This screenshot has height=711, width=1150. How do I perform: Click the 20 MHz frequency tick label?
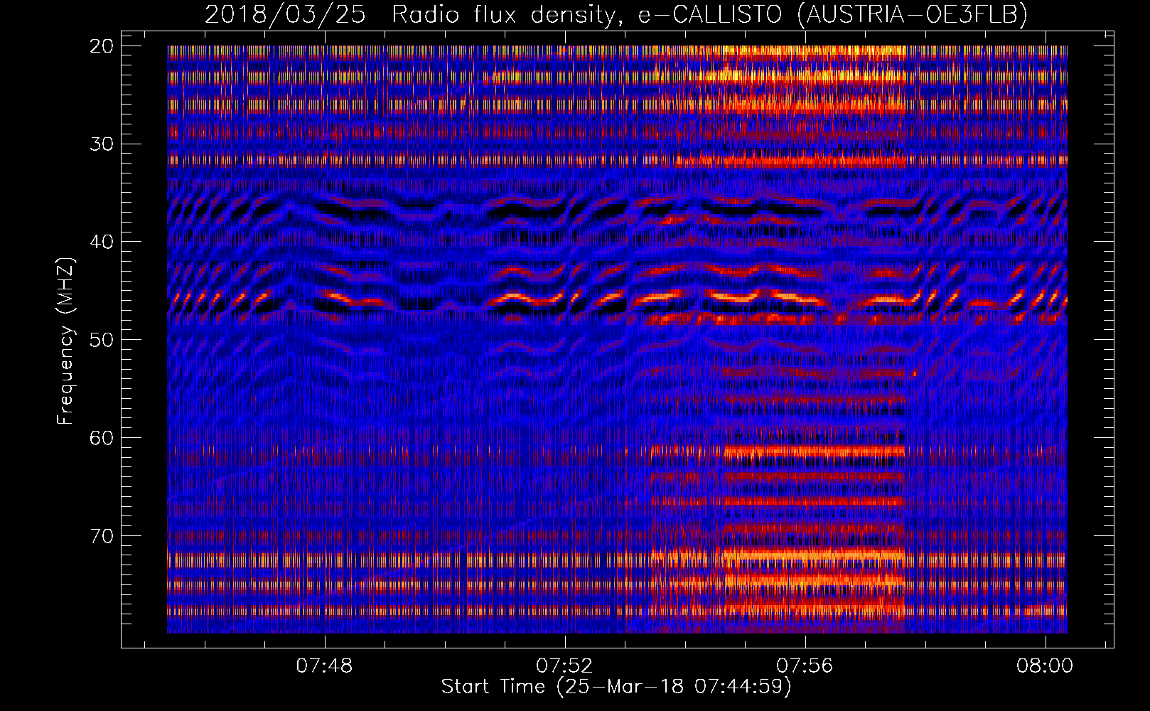click(102, 46)
